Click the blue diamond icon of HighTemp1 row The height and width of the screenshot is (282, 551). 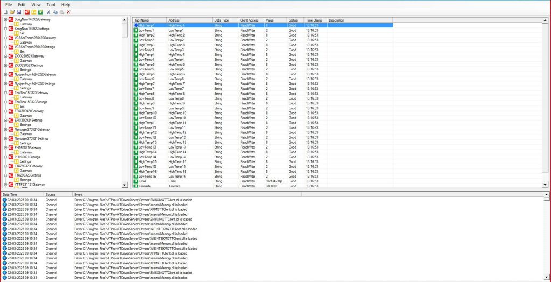pos(136,25)
